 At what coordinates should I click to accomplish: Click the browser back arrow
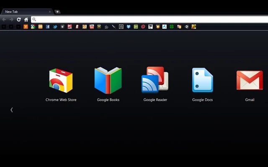(x=4, y=20)
